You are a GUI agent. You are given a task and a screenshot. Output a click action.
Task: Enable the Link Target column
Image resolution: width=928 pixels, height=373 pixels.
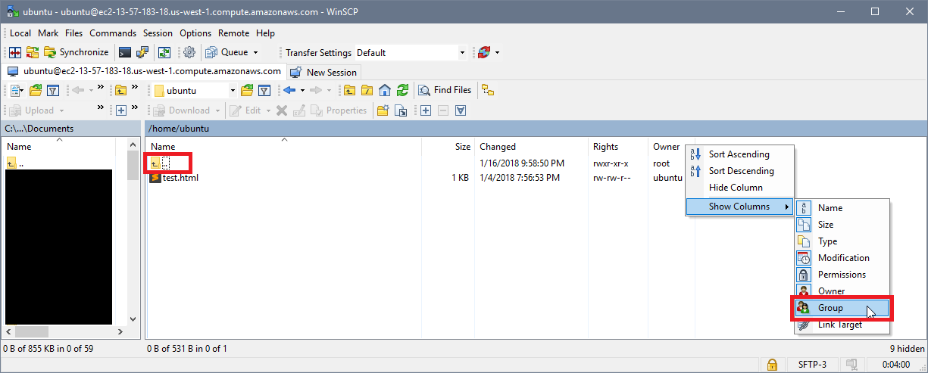pyautogui.click(x=842, y=325)
